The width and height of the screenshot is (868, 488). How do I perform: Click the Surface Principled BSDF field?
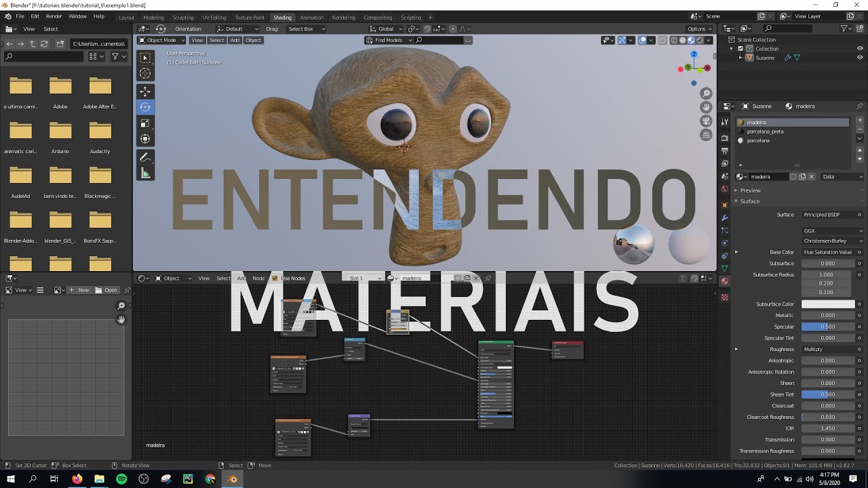(828, 215)
